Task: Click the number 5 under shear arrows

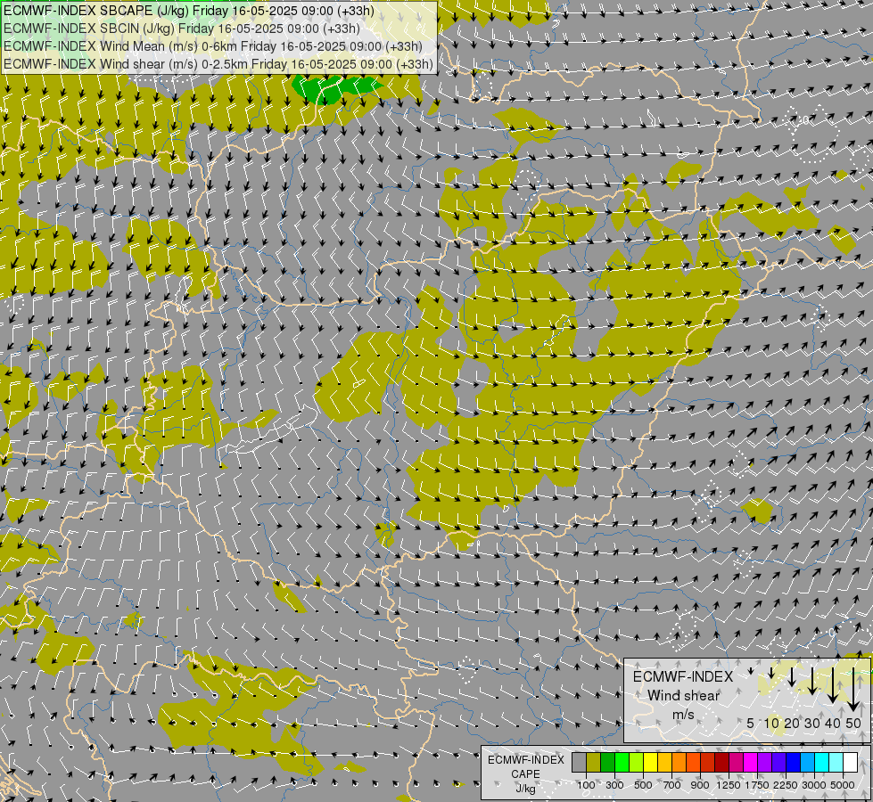Action: click(x=751, y=723)
